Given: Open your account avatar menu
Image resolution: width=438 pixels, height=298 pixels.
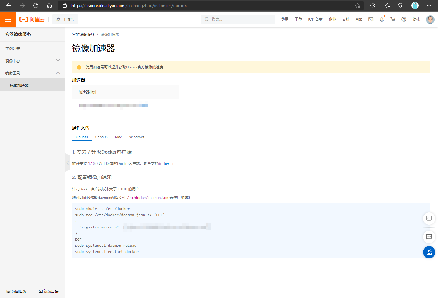Looking at the screenshot, I should [x=430, y=19].
